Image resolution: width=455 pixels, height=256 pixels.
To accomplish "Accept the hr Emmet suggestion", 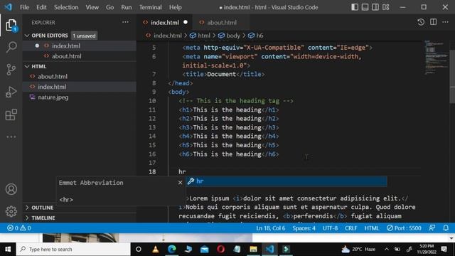I will click(x=286, y=181).
